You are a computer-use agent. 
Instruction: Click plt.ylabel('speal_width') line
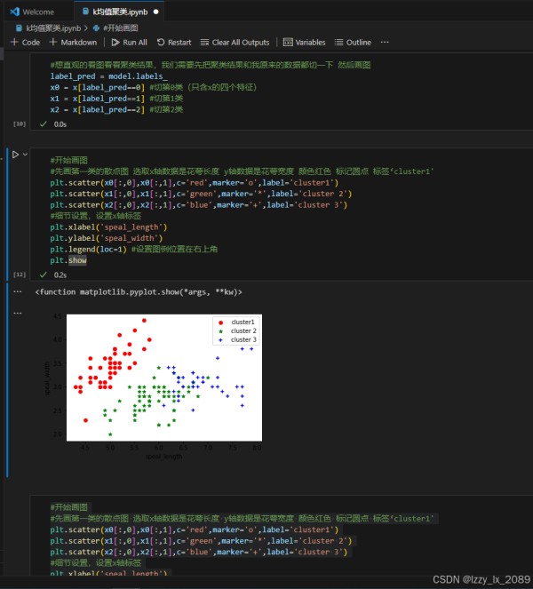pos(107,238)
